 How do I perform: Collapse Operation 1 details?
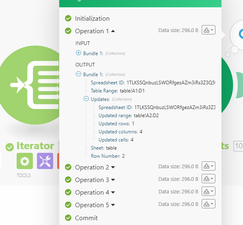point(113,31)
